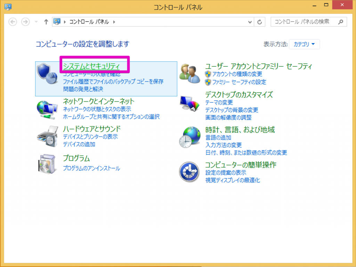
Task: Open プログラム category heading
Action: (76, 158)
